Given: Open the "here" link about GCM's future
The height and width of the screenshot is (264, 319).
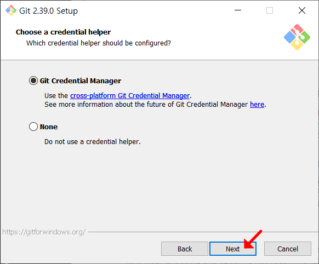Looking at the screenshot, I should pyautogui.click(x=257, y=105).
